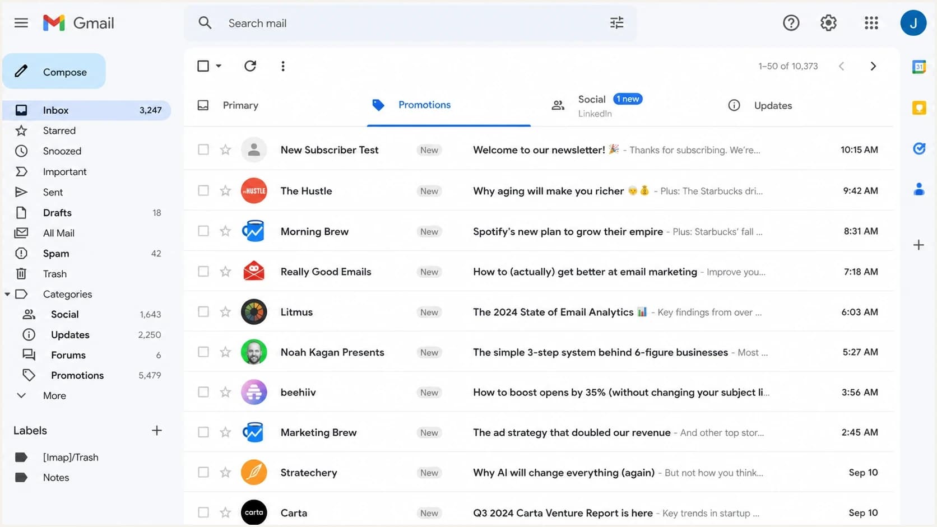Select the Really Good Emails checkbox
The width and height of the screenshot is (937, 527).
pyautogui.click(x=203, y=272)
